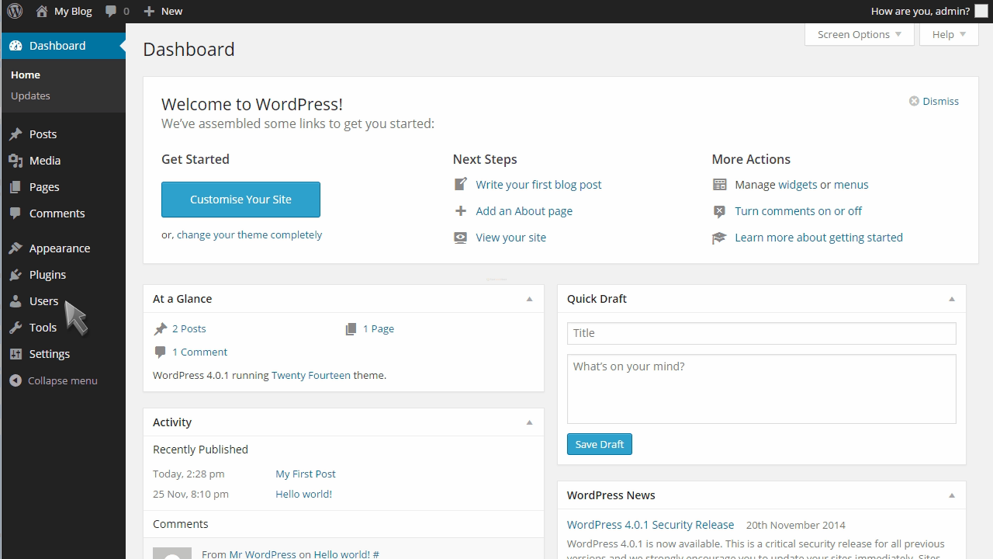
Task: Collapse the WordPress News panel
Action: point(952,495)
